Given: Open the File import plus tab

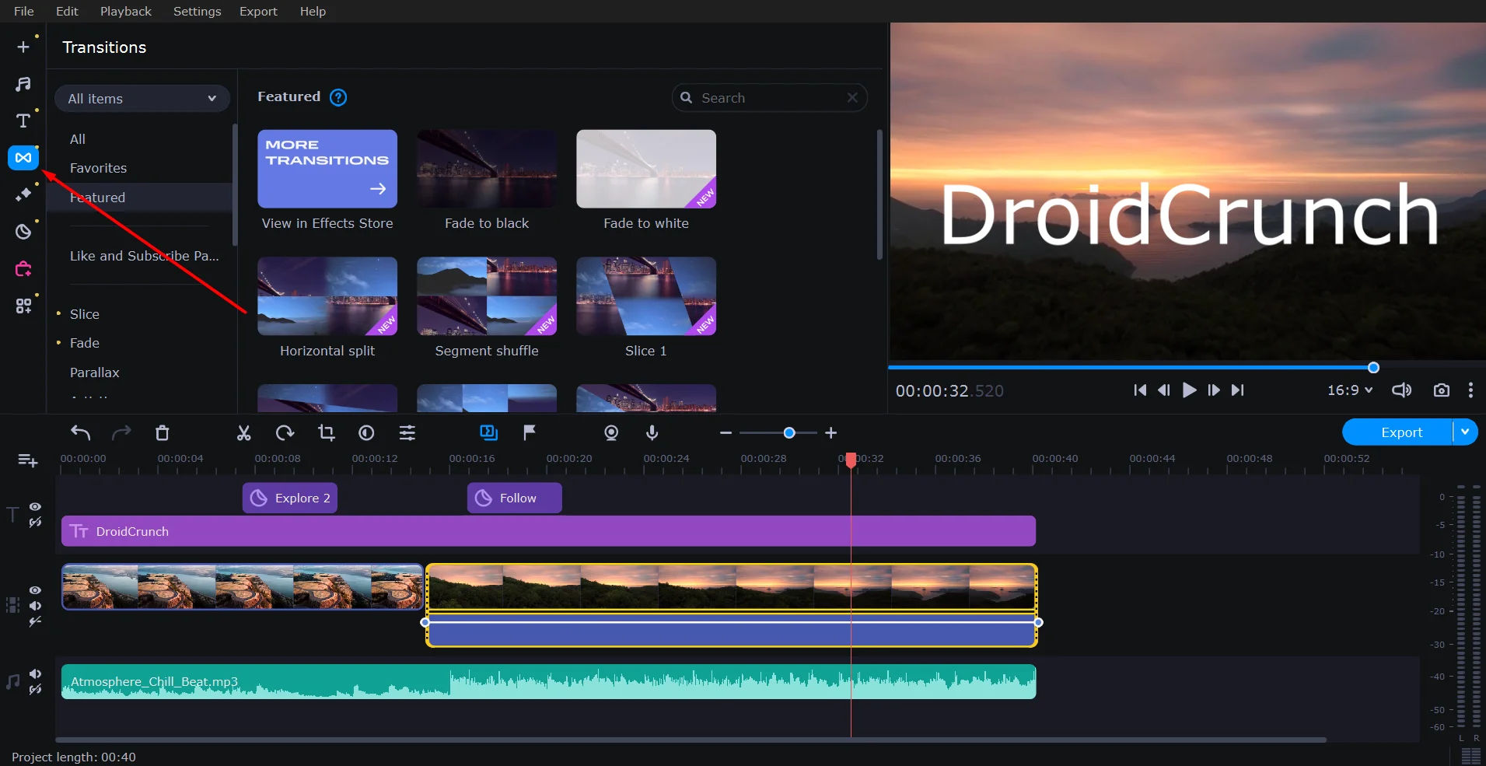Looking at the screenshot, I should coord(23,47).
